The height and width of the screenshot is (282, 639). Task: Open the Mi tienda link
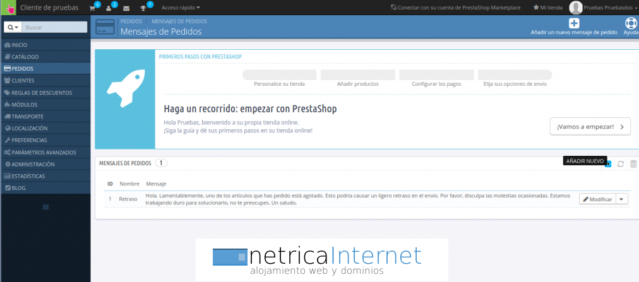click(547, 8)
